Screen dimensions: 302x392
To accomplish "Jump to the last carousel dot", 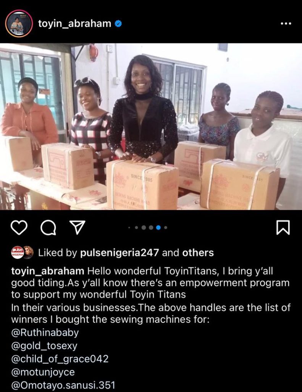I will [x=166, y=227].
